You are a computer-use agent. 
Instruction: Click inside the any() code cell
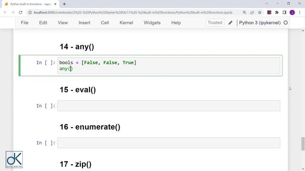pos(169,66)
